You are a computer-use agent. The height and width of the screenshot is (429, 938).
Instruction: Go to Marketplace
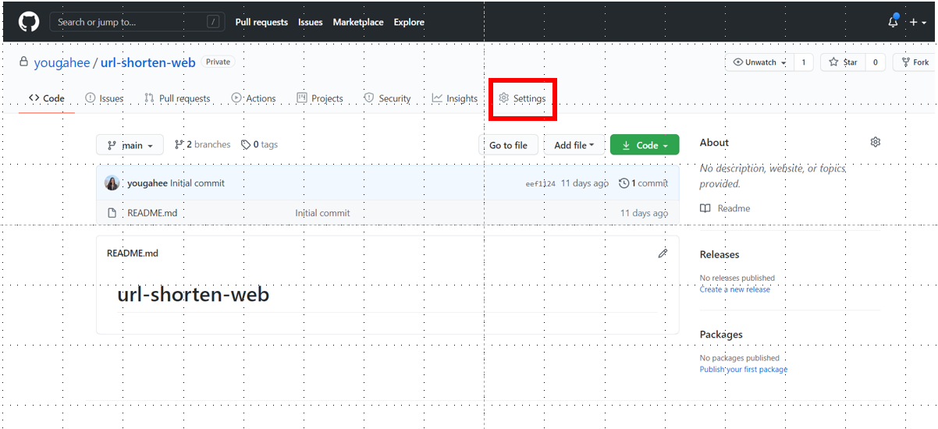(358, 22)
